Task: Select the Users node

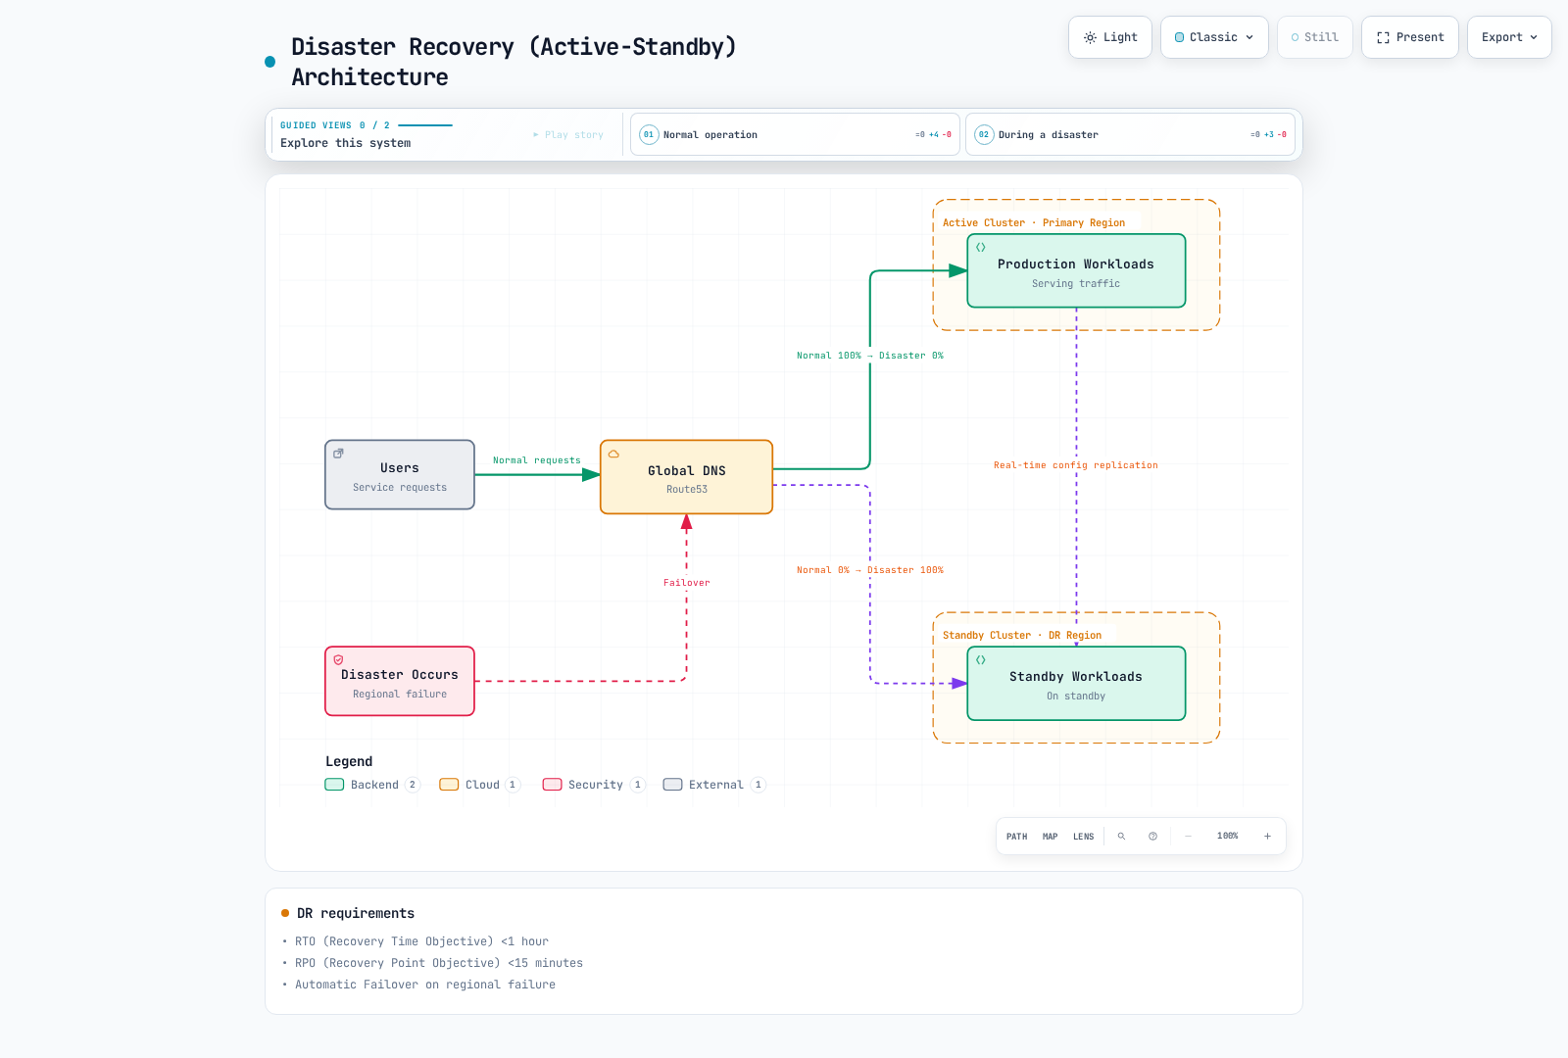Action: [400, 475]
